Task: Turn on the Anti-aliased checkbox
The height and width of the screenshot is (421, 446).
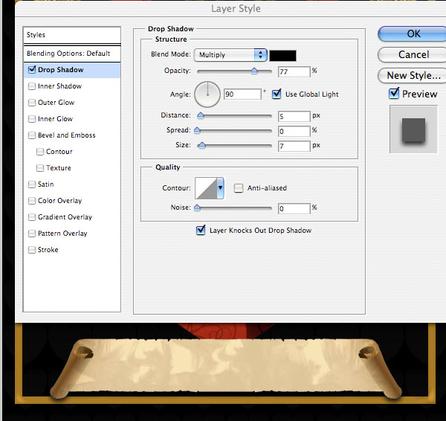Action: pyautogui.click(x=239, y=188)
